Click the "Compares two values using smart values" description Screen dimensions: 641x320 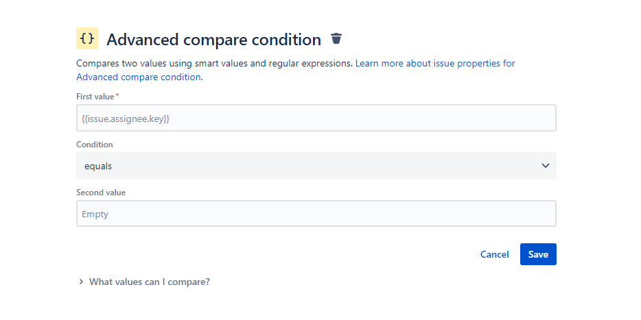[214, 63]
